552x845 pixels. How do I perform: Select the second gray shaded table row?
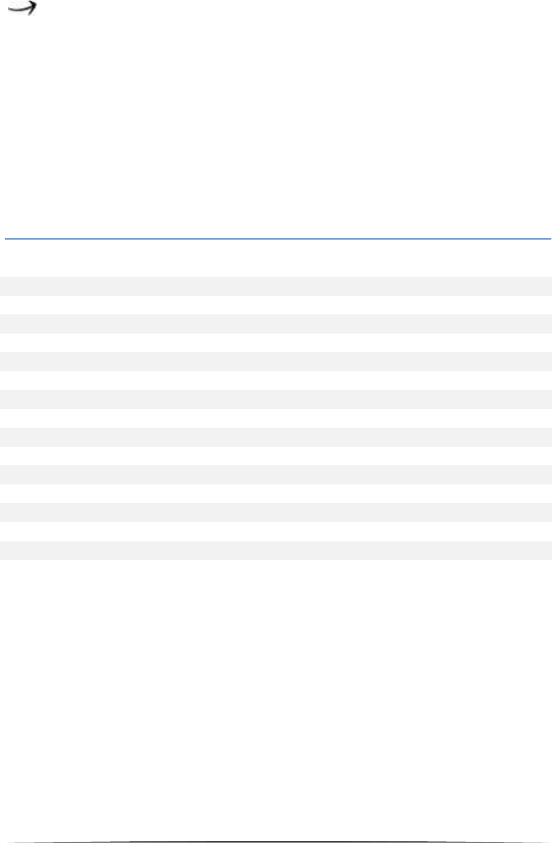276,323
